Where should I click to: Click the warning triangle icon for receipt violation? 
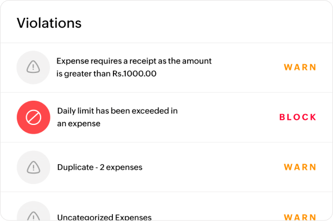33,68
